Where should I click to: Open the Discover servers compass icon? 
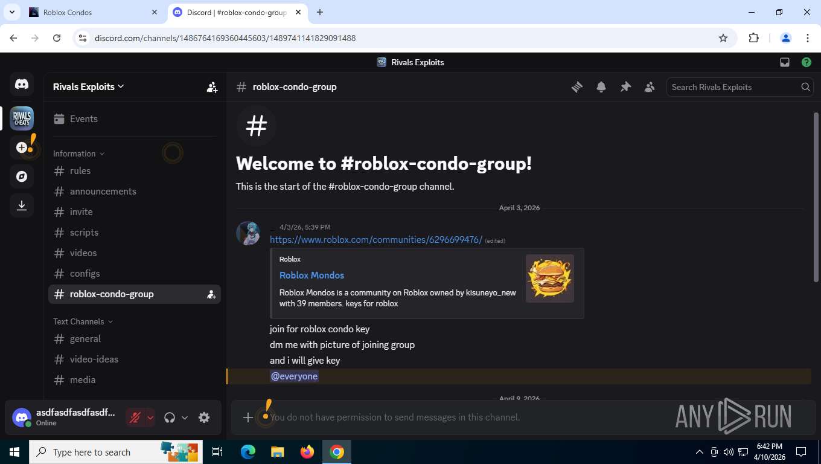[x=22, y=176]
